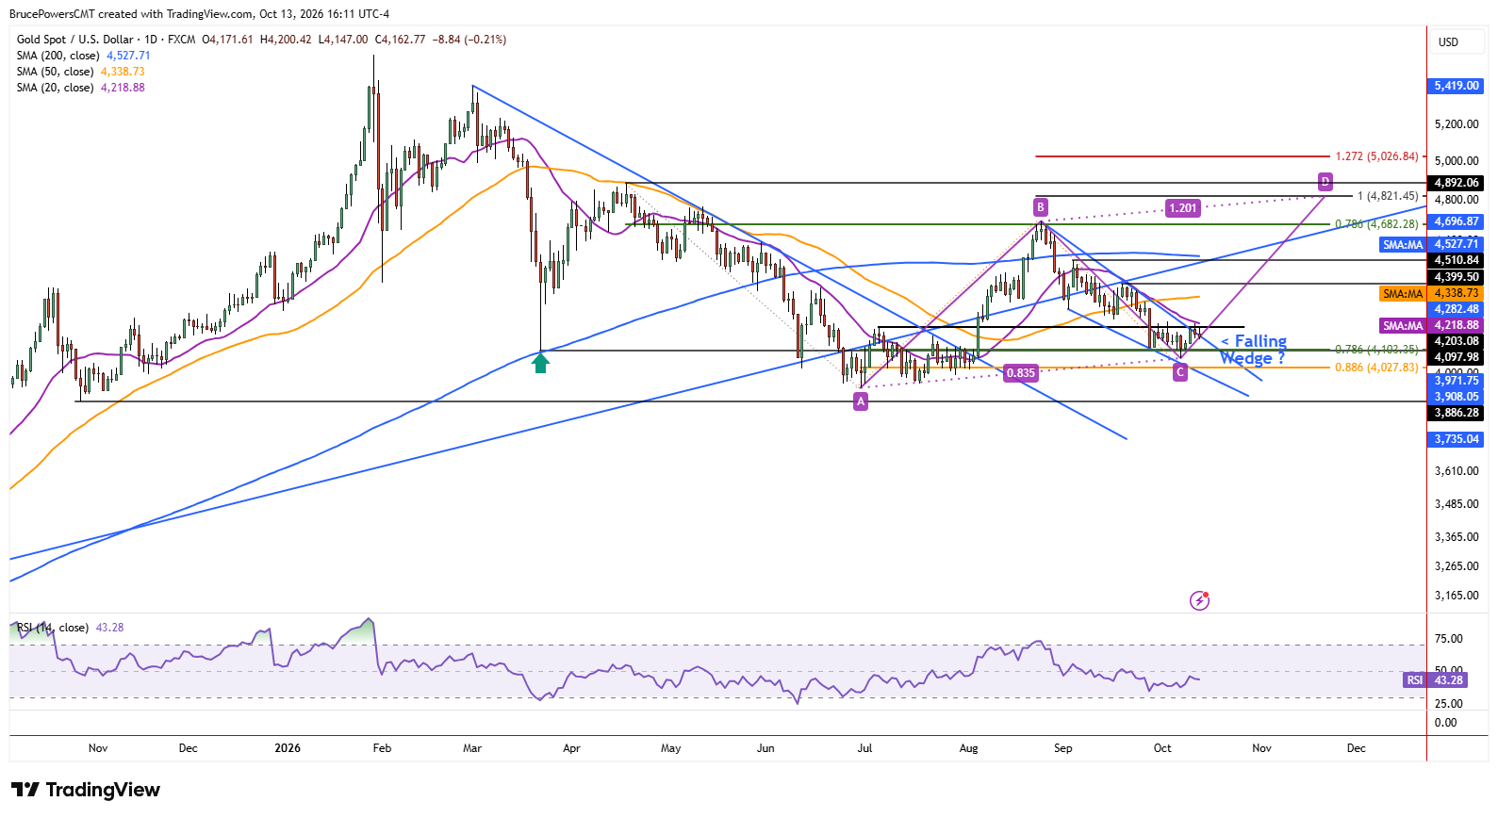Click the 3,735.04 price label

[x=1457, y=439]
